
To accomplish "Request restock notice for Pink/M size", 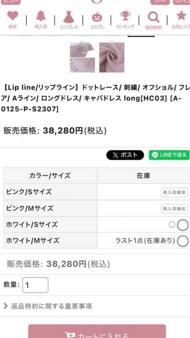I will (x=174, y=208).
